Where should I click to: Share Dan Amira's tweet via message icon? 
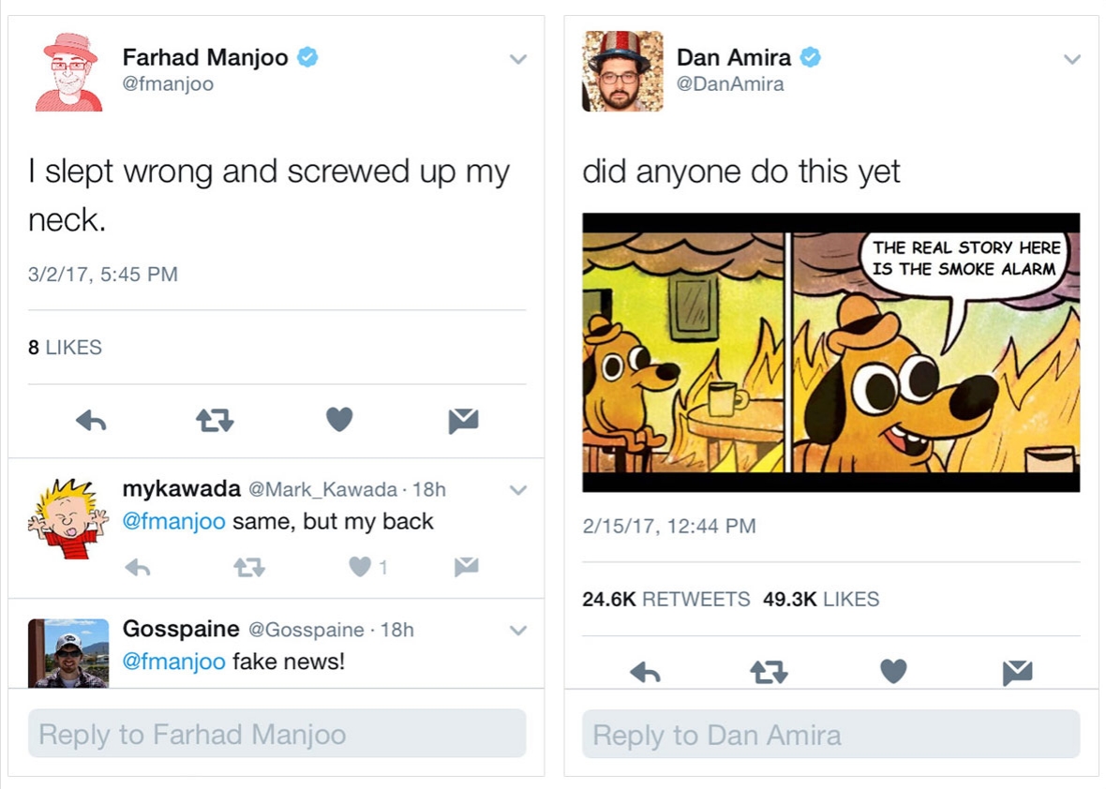[1017, 672]
